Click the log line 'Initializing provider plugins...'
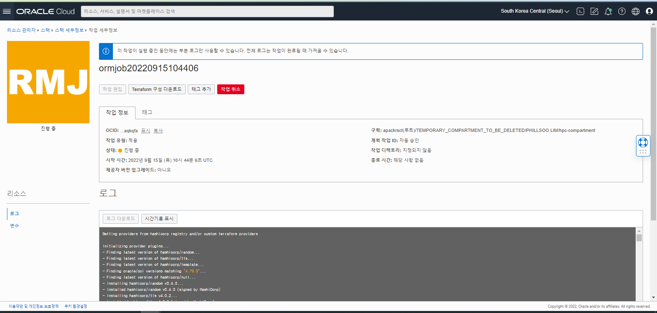 tap(136, 246)
